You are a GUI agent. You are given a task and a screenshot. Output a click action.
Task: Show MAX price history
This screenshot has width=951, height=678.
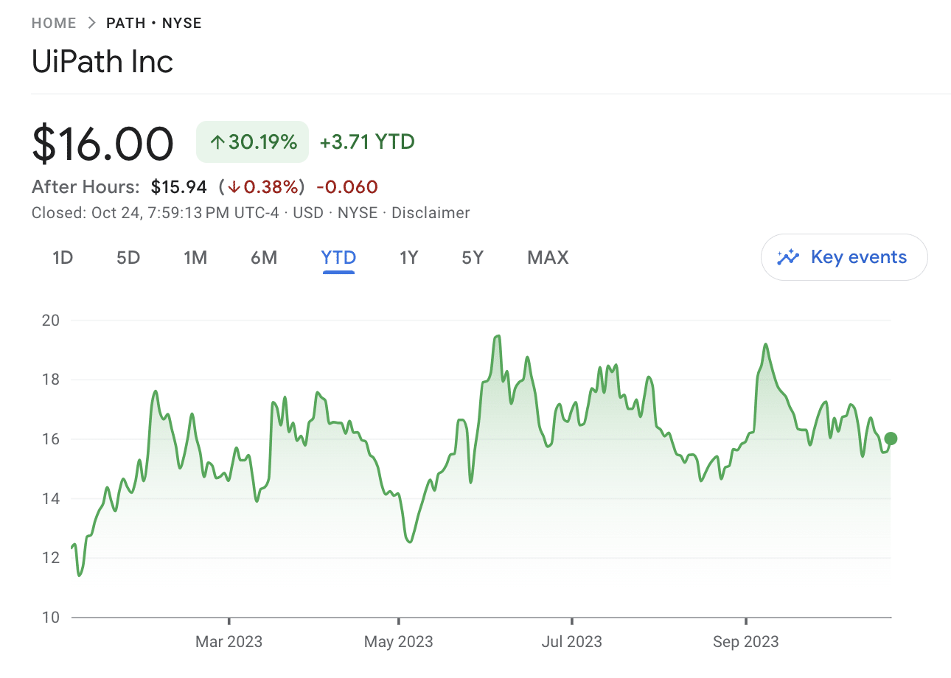[x=548, y=258]
